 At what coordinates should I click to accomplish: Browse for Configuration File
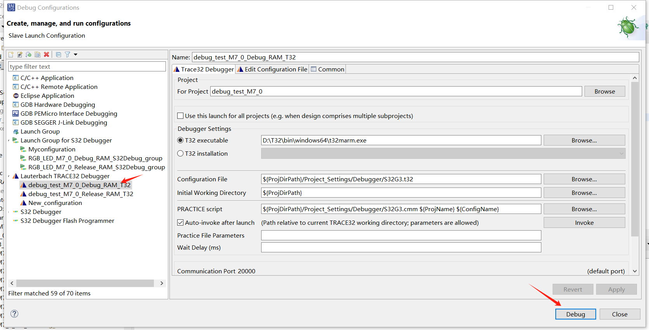pos(584,179)
